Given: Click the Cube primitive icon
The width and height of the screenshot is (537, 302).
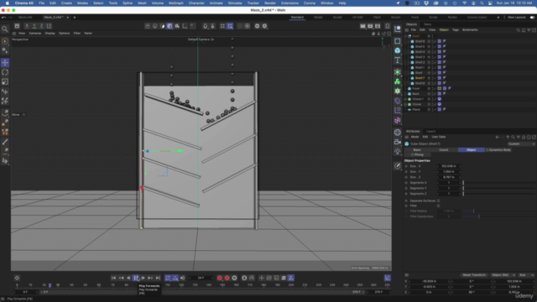Looking at the screenshot, I should 397,50.
